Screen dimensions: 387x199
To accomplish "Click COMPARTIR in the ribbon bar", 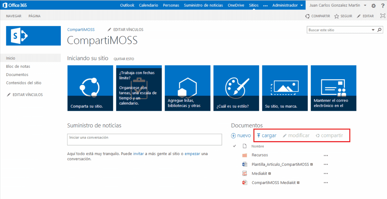I will (x=318, y=16).
